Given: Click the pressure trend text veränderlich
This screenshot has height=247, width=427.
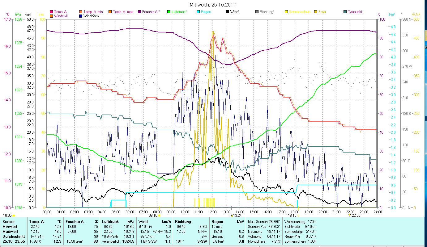Looking at the screenshot, I should (111, 241).
